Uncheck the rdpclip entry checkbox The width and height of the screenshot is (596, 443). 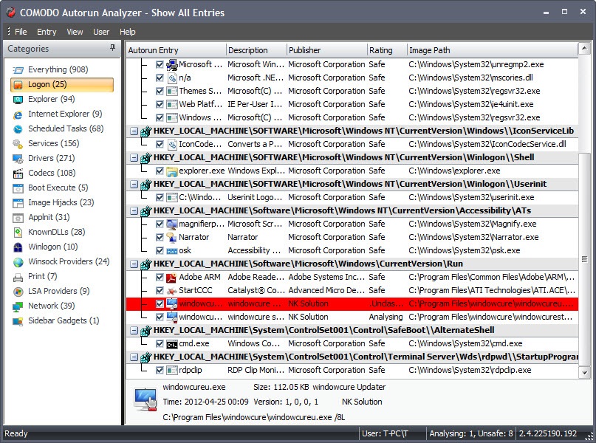pyautogui.click(x=160, y=371)
